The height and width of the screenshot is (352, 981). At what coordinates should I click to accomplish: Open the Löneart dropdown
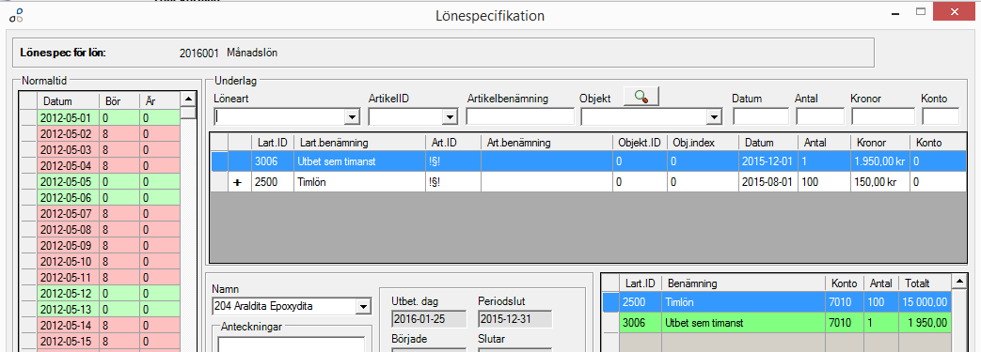pos(353,116)
